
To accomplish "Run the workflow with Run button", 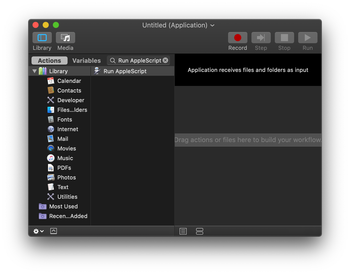I will pos(308,38).
